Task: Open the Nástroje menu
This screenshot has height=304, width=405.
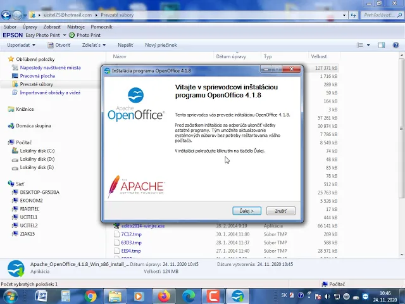Action: [76, 27]
